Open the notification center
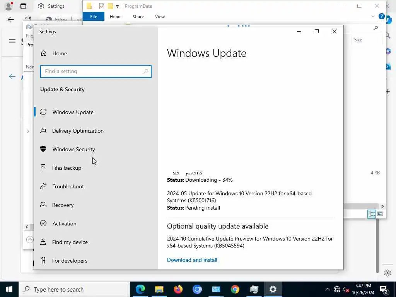 pos(384,289)
